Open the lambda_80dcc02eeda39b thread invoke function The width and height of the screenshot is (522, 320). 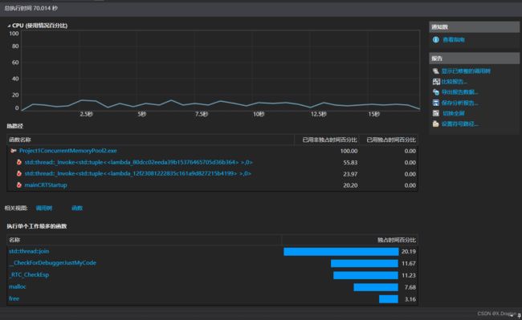[138, 162]
